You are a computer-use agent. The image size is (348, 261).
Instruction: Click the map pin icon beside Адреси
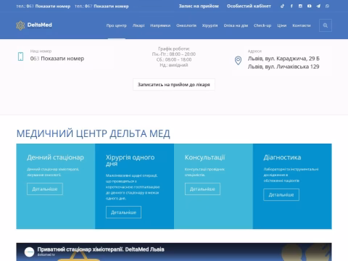click(238, 60)
